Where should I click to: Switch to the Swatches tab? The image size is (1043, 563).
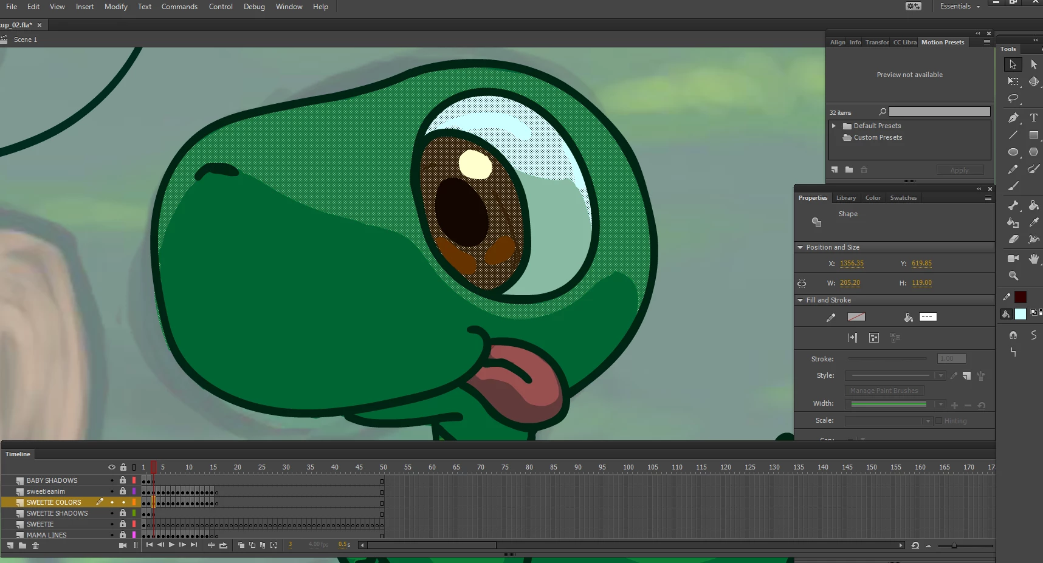[x=903, y=198]
